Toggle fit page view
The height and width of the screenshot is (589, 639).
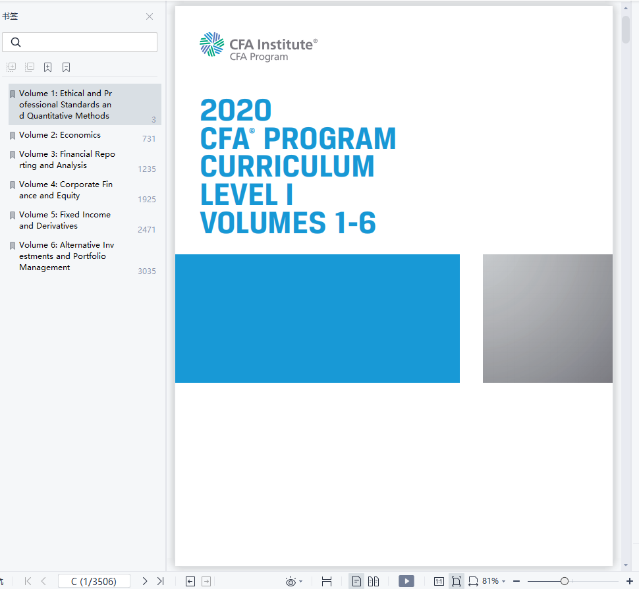457,581
